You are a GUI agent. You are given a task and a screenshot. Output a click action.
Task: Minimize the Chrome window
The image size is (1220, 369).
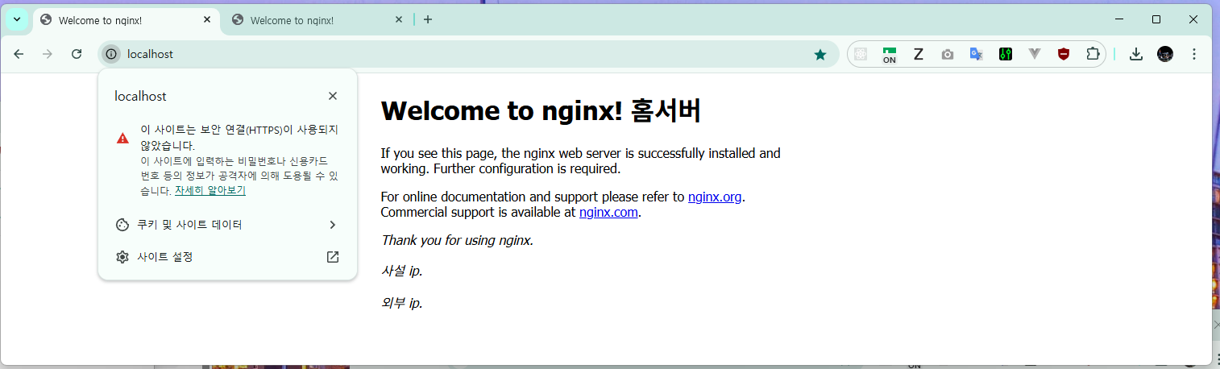click(1120, 19)
